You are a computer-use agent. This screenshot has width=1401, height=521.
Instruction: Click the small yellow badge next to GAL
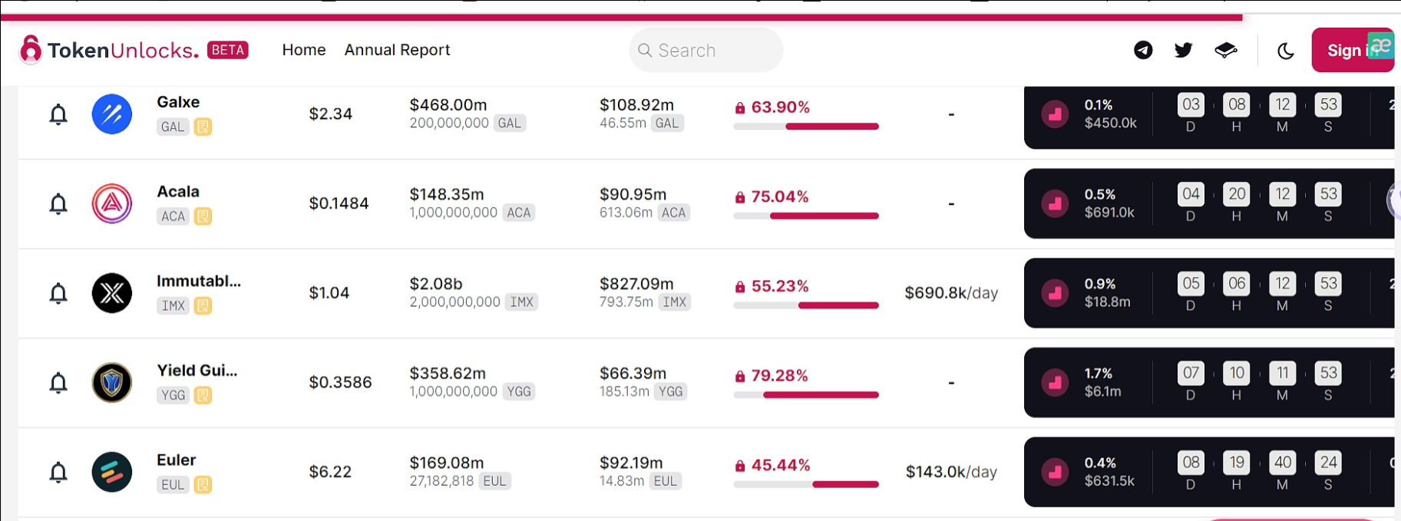click(x=203, y=127)
